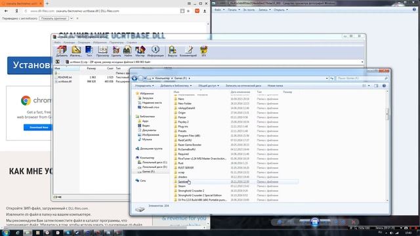Click the SFX icon in WinRAR toolbar
This screenshot has width=420, height=236.
pos(203,51)
